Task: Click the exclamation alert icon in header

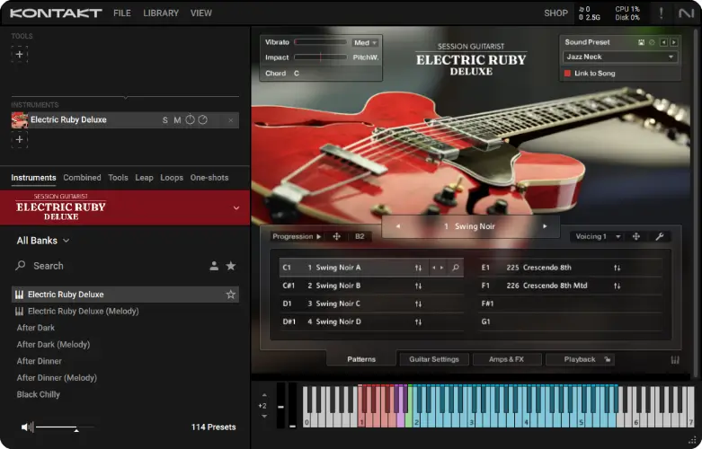Action: [x=662, y=13]
